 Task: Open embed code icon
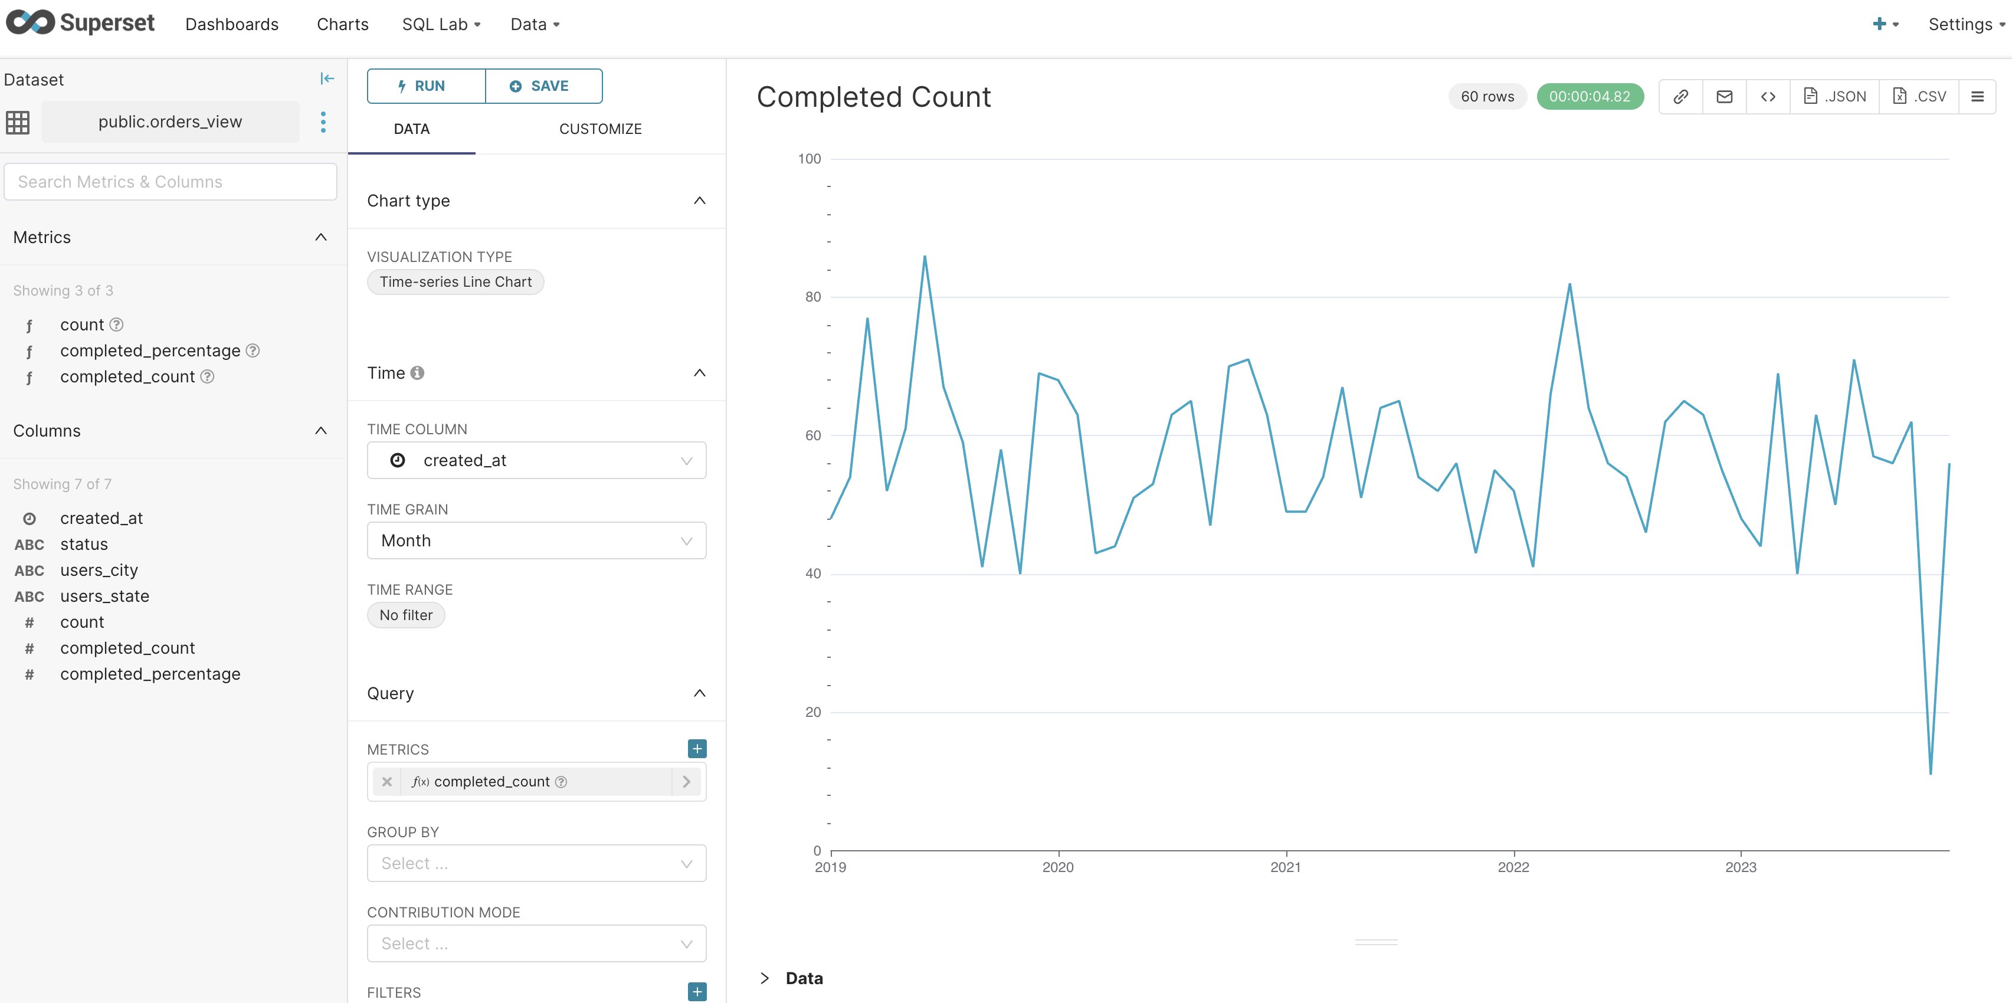(x=1768, y=97)
